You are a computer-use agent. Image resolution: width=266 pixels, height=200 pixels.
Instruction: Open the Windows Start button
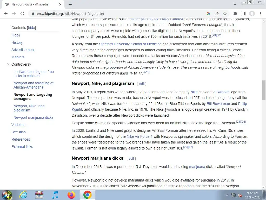coord(7,195)
